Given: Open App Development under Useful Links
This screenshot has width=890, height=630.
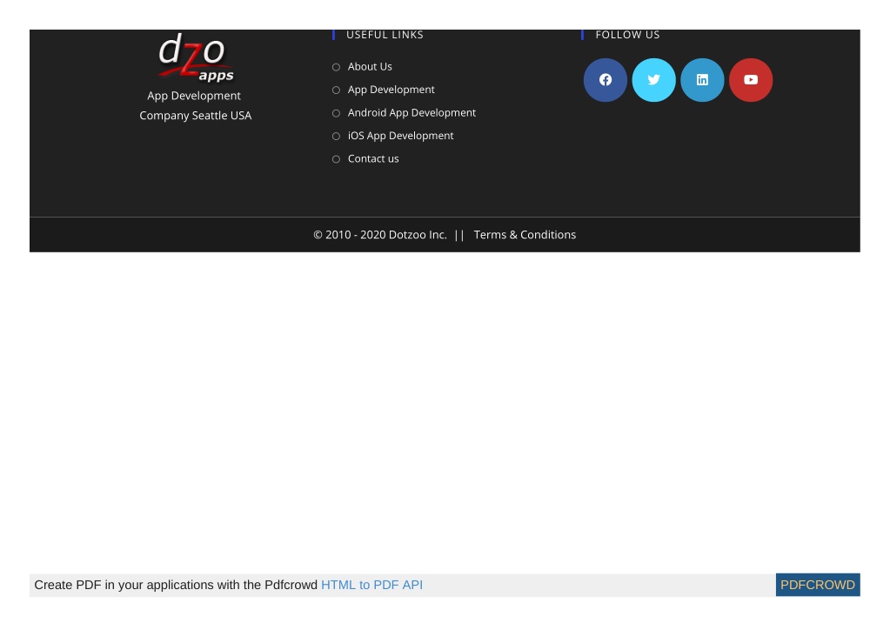Looking at the screenshot, I should click(x=391, y=90).
